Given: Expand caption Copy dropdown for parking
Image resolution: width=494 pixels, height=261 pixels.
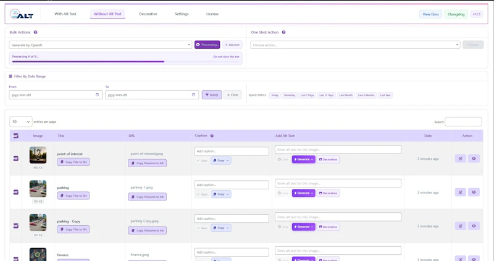Looking at the screenshot, I should [x=221, y=194].
